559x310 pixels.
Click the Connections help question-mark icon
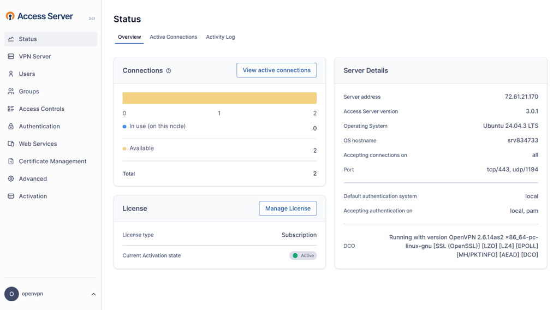tap(169, 70)
